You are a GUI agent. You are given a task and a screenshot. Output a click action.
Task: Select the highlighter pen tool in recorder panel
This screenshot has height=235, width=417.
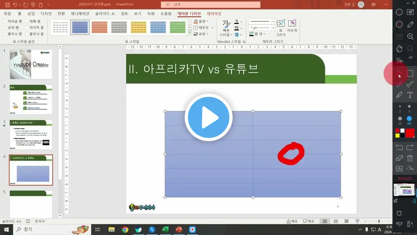coord(399,95)
